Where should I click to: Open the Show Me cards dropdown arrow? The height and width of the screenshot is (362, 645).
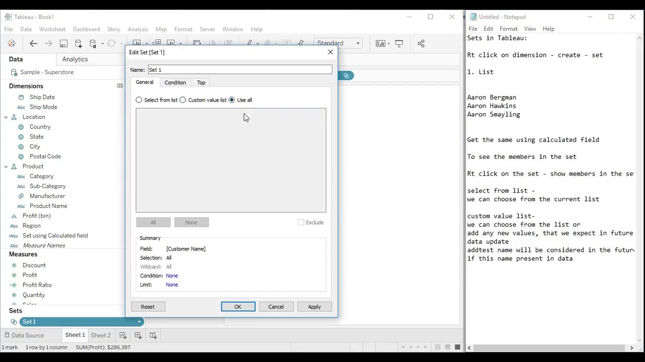tap(389, 43)
